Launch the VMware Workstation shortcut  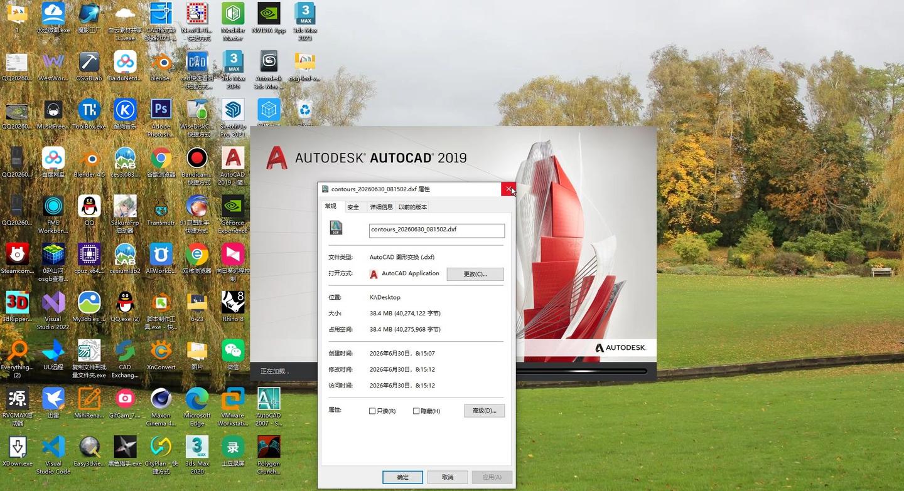pyautogui.click(x=233, y=406)
